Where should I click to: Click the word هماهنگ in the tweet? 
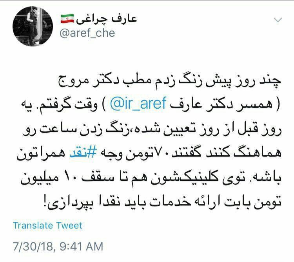(257, 153)
